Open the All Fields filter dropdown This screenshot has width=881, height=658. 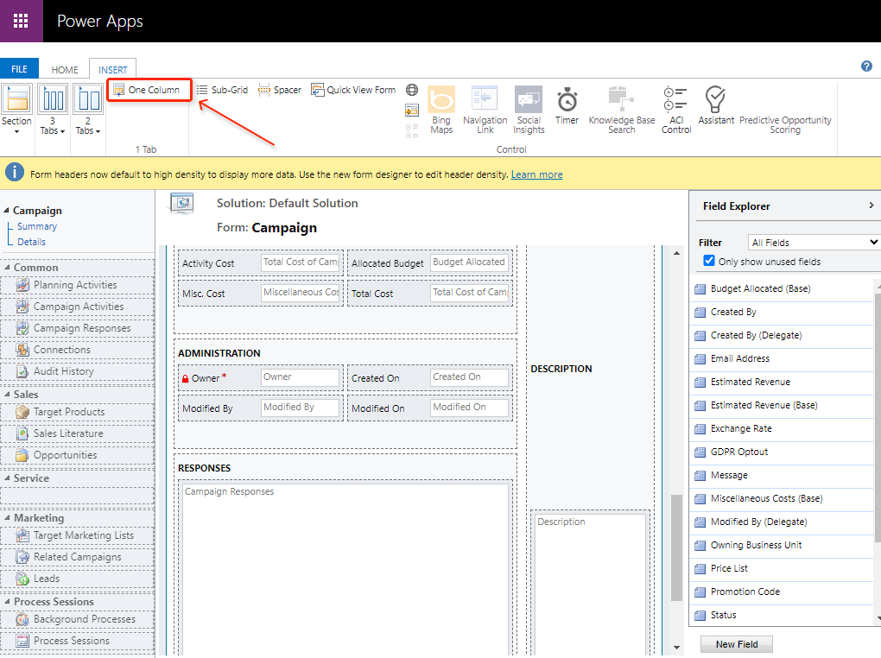coord(814,242)
